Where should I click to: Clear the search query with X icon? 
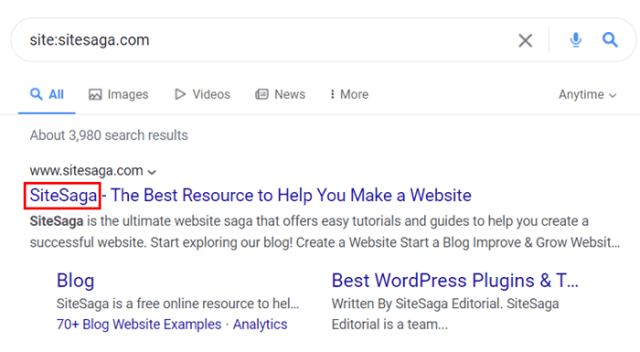(526, 40)
